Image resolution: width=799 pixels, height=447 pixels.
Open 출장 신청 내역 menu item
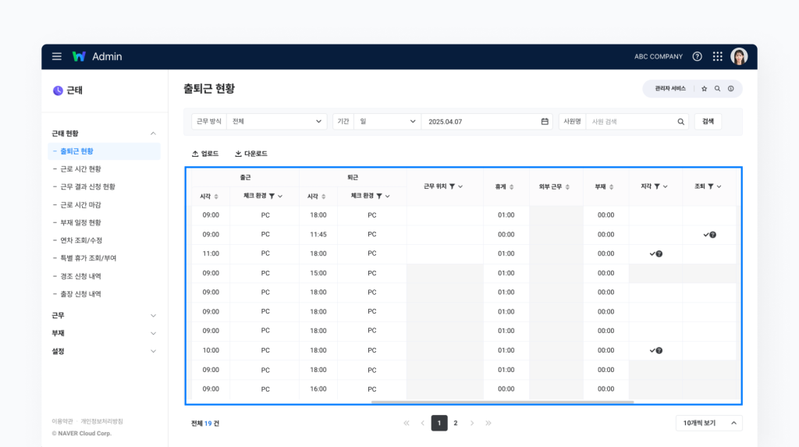(x=80, y=294)
